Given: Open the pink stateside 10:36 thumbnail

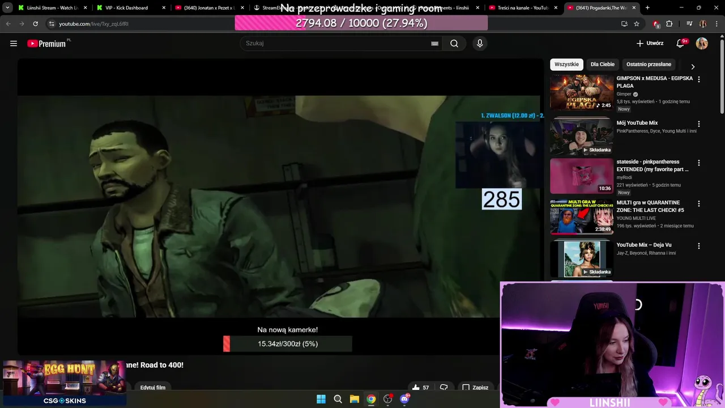Looking at the screenshot, I should point(582,176).
